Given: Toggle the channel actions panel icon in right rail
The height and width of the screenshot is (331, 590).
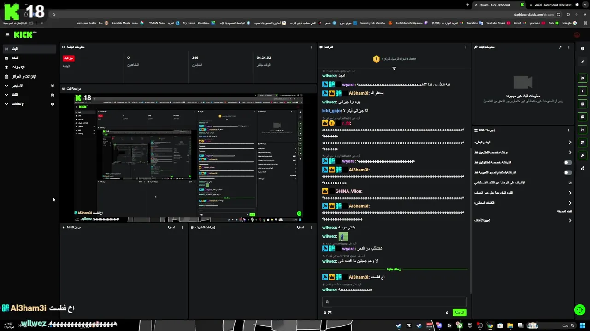Looking at the screenshot, I should point(583,143).
